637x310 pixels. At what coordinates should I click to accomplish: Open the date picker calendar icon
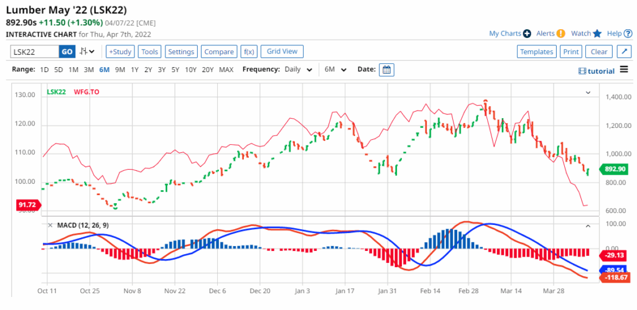[x=386, y=70]
